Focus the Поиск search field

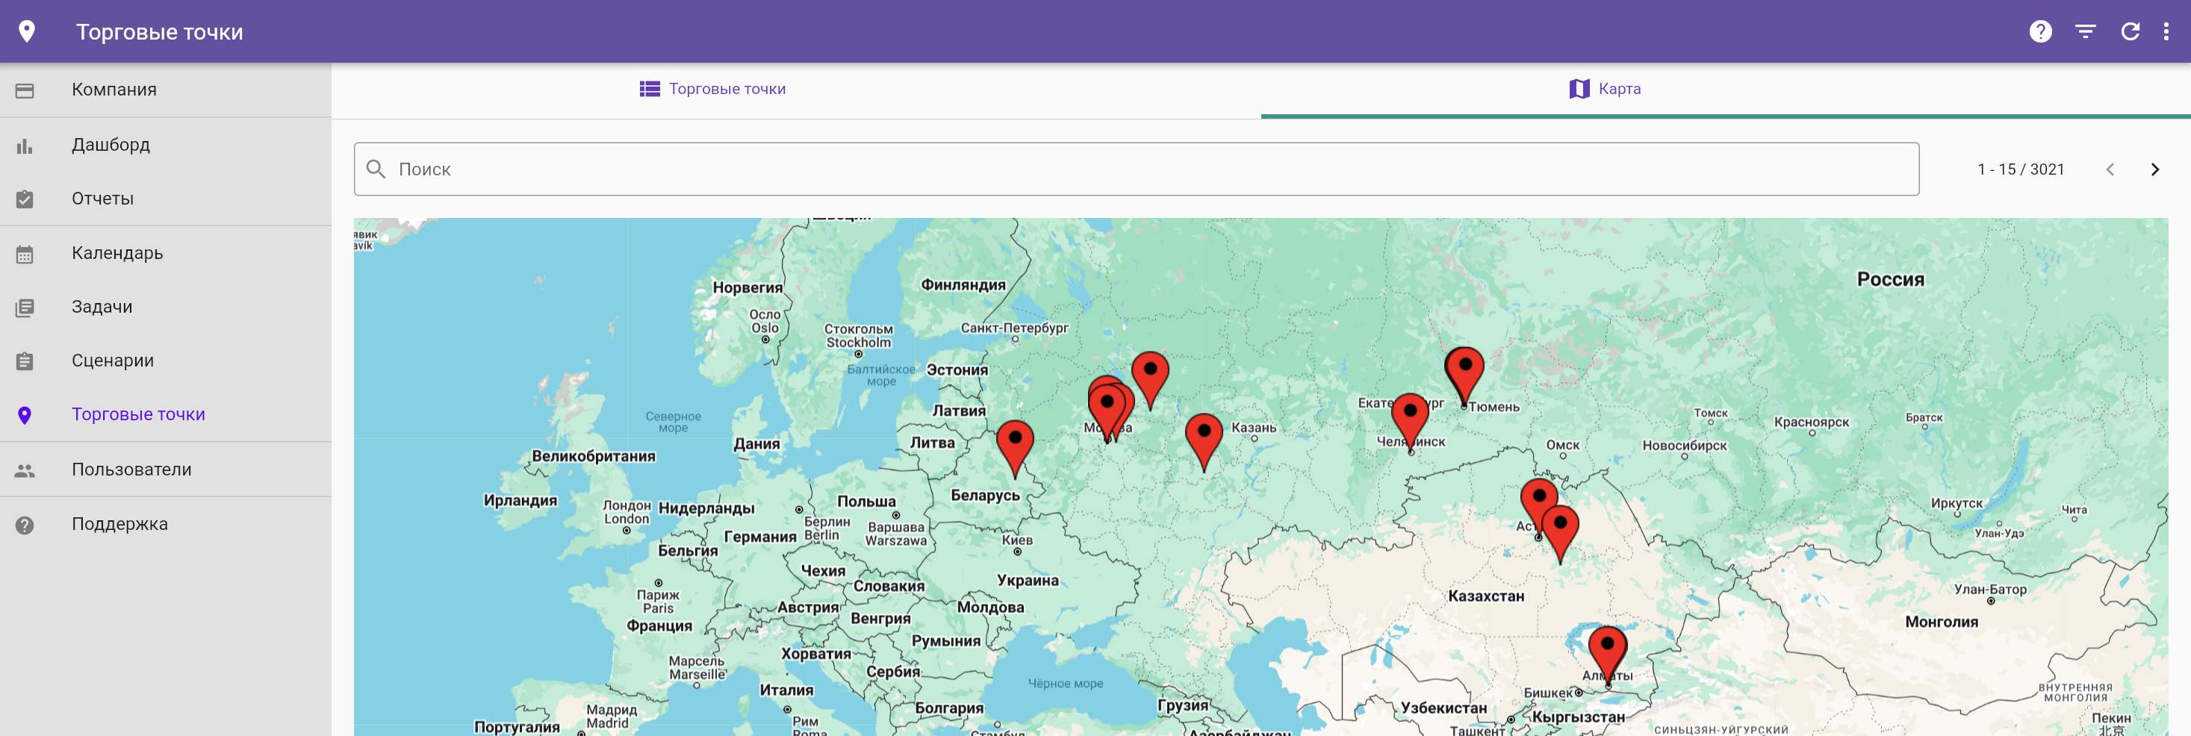(x=1137, y=169)
